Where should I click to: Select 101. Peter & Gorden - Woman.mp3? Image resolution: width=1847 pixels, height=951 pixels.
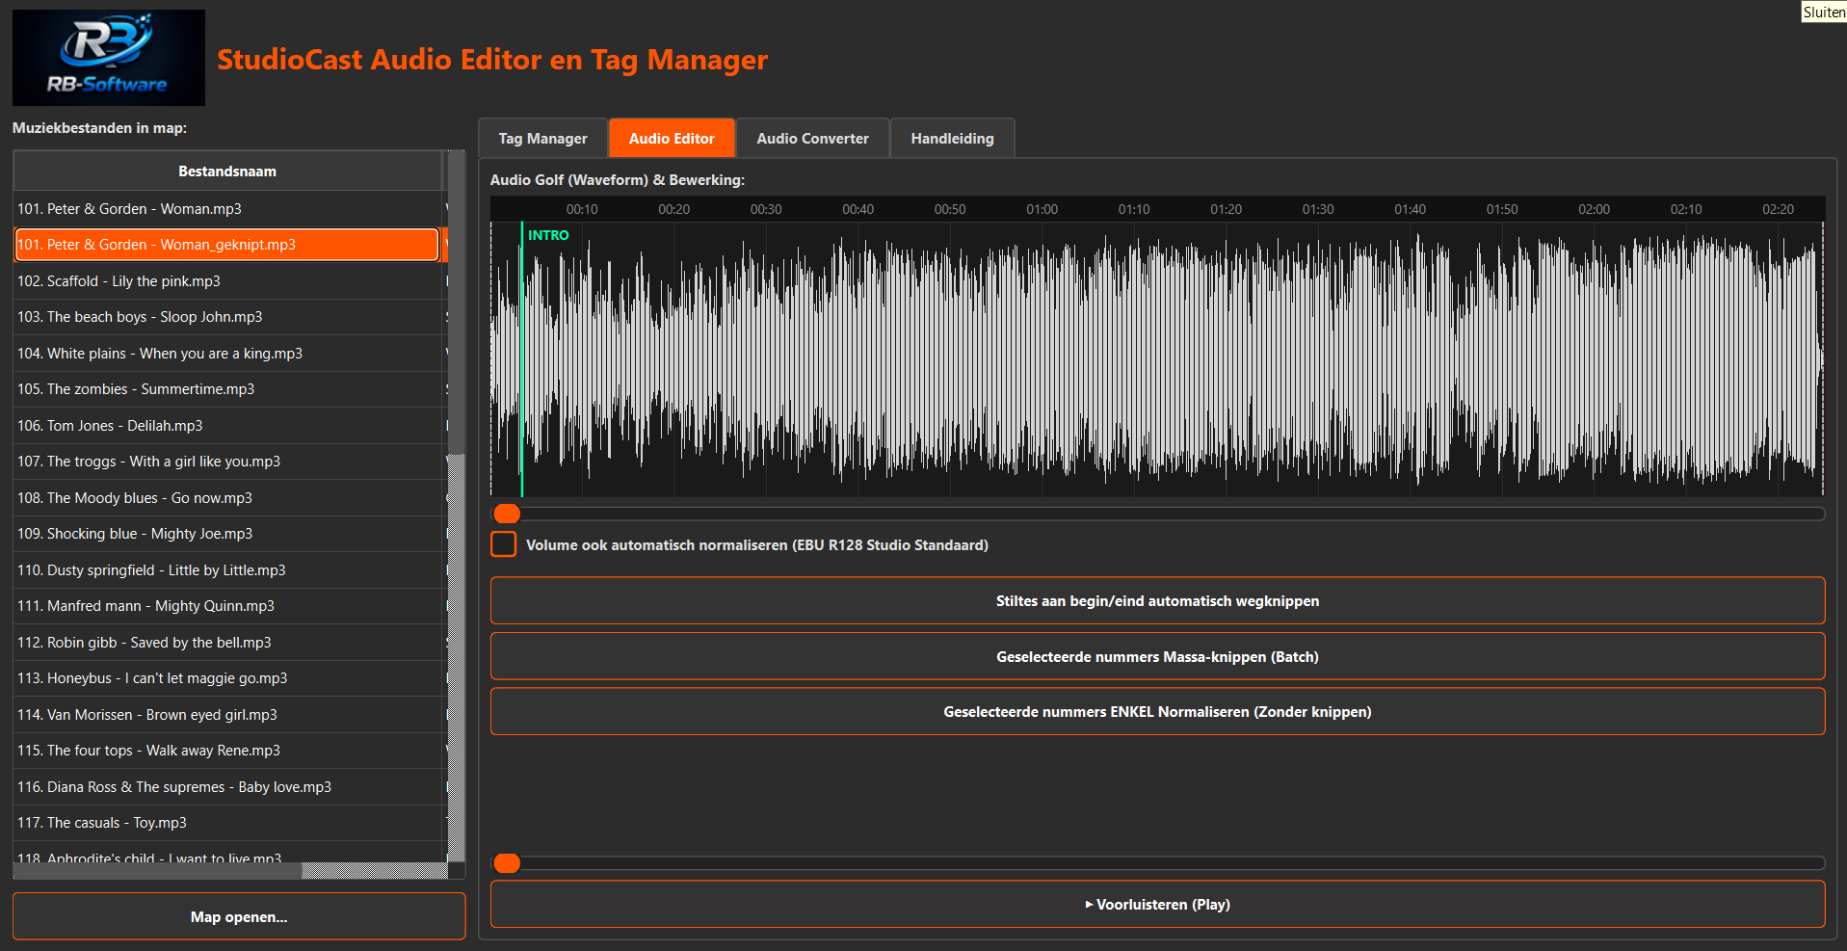click(227, 208)
